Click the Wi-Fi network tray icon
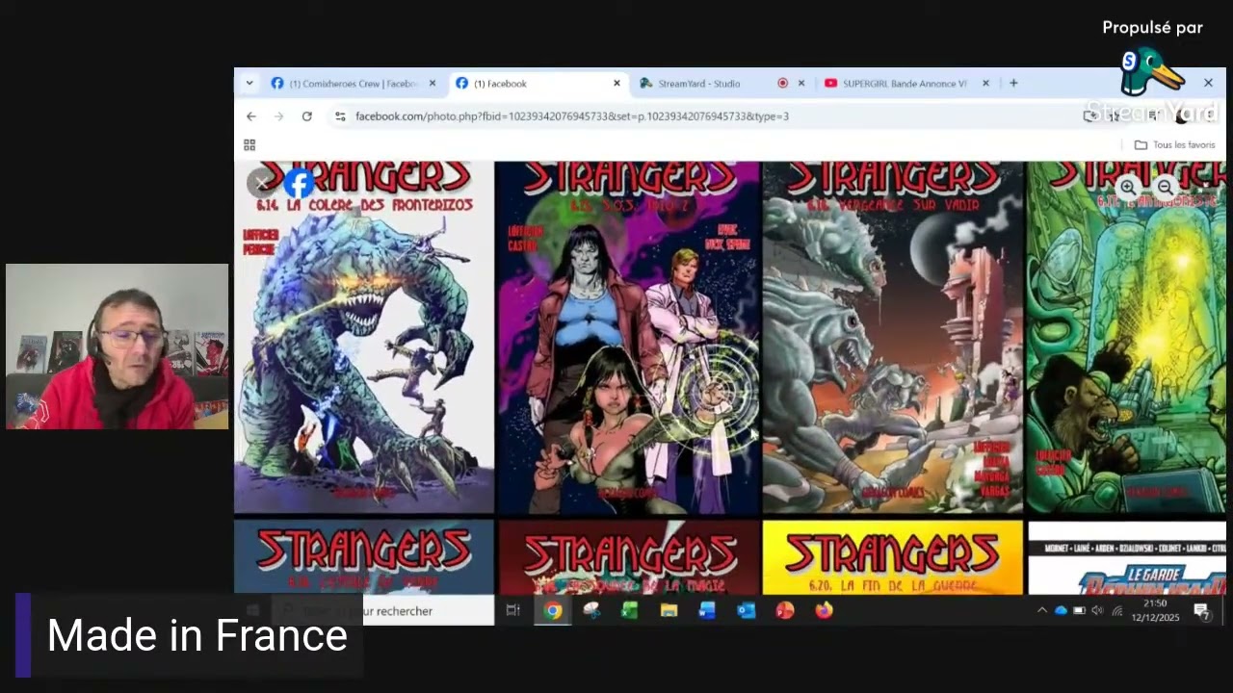The height and width of the screenshot is (693, 1233). 1117,610
